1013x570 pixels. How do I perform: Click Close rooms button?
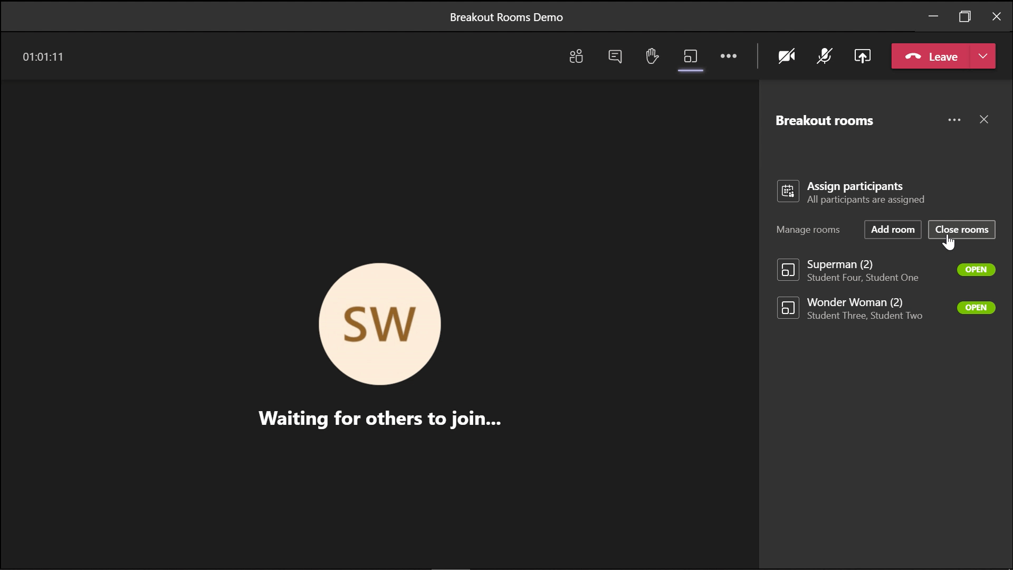point(962,230)
